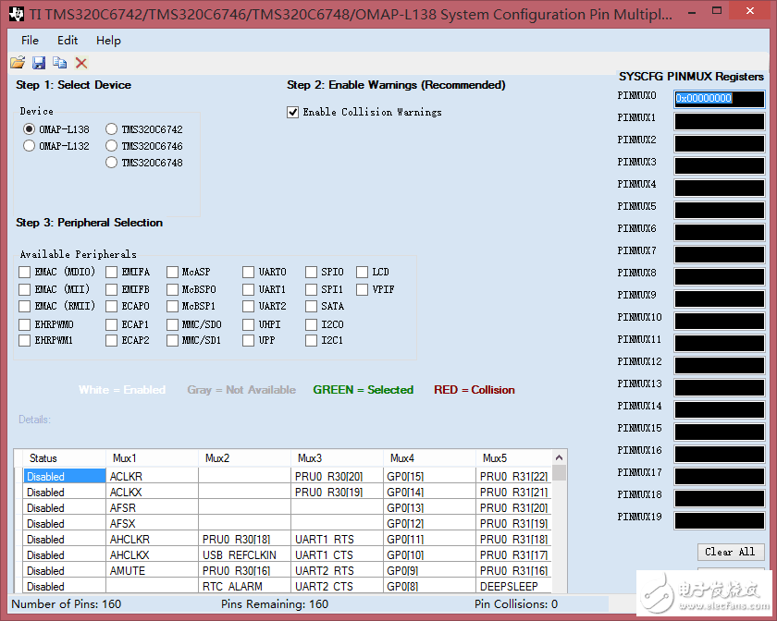Click the DEEPSLEEP cell
Viewport: 777px width, 621px height.
[514, 586]
